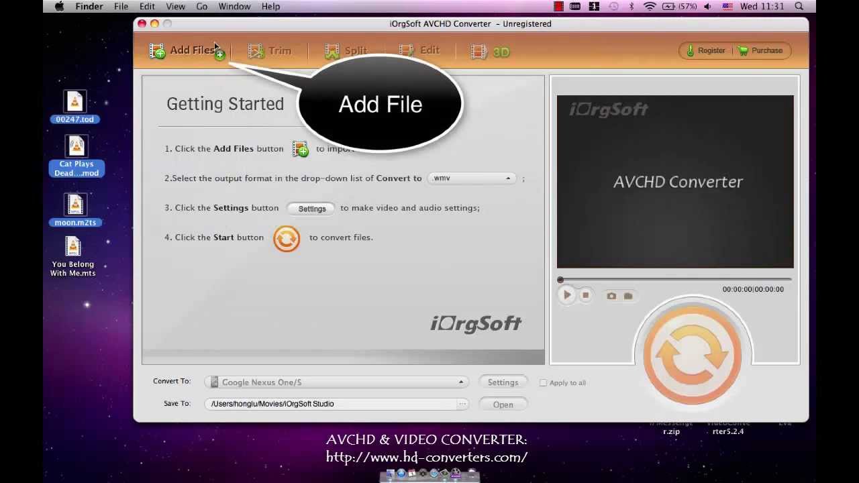Select the moon.m2ts desktop file

pyautogui.click(x=75, y=210)
